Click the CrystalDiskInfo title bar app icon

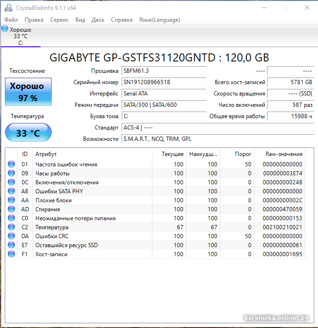pyautogui.click(x=8, y=8)
